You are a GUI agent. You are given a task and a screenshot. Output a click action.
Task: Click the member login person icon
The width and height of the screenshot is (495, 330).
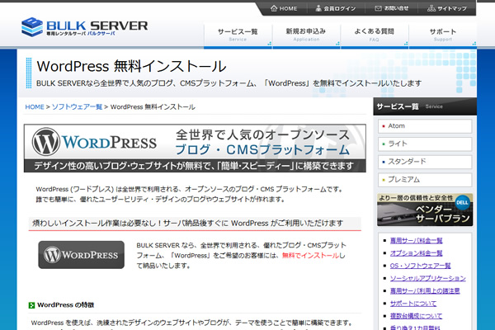click(x=316, y=8)
